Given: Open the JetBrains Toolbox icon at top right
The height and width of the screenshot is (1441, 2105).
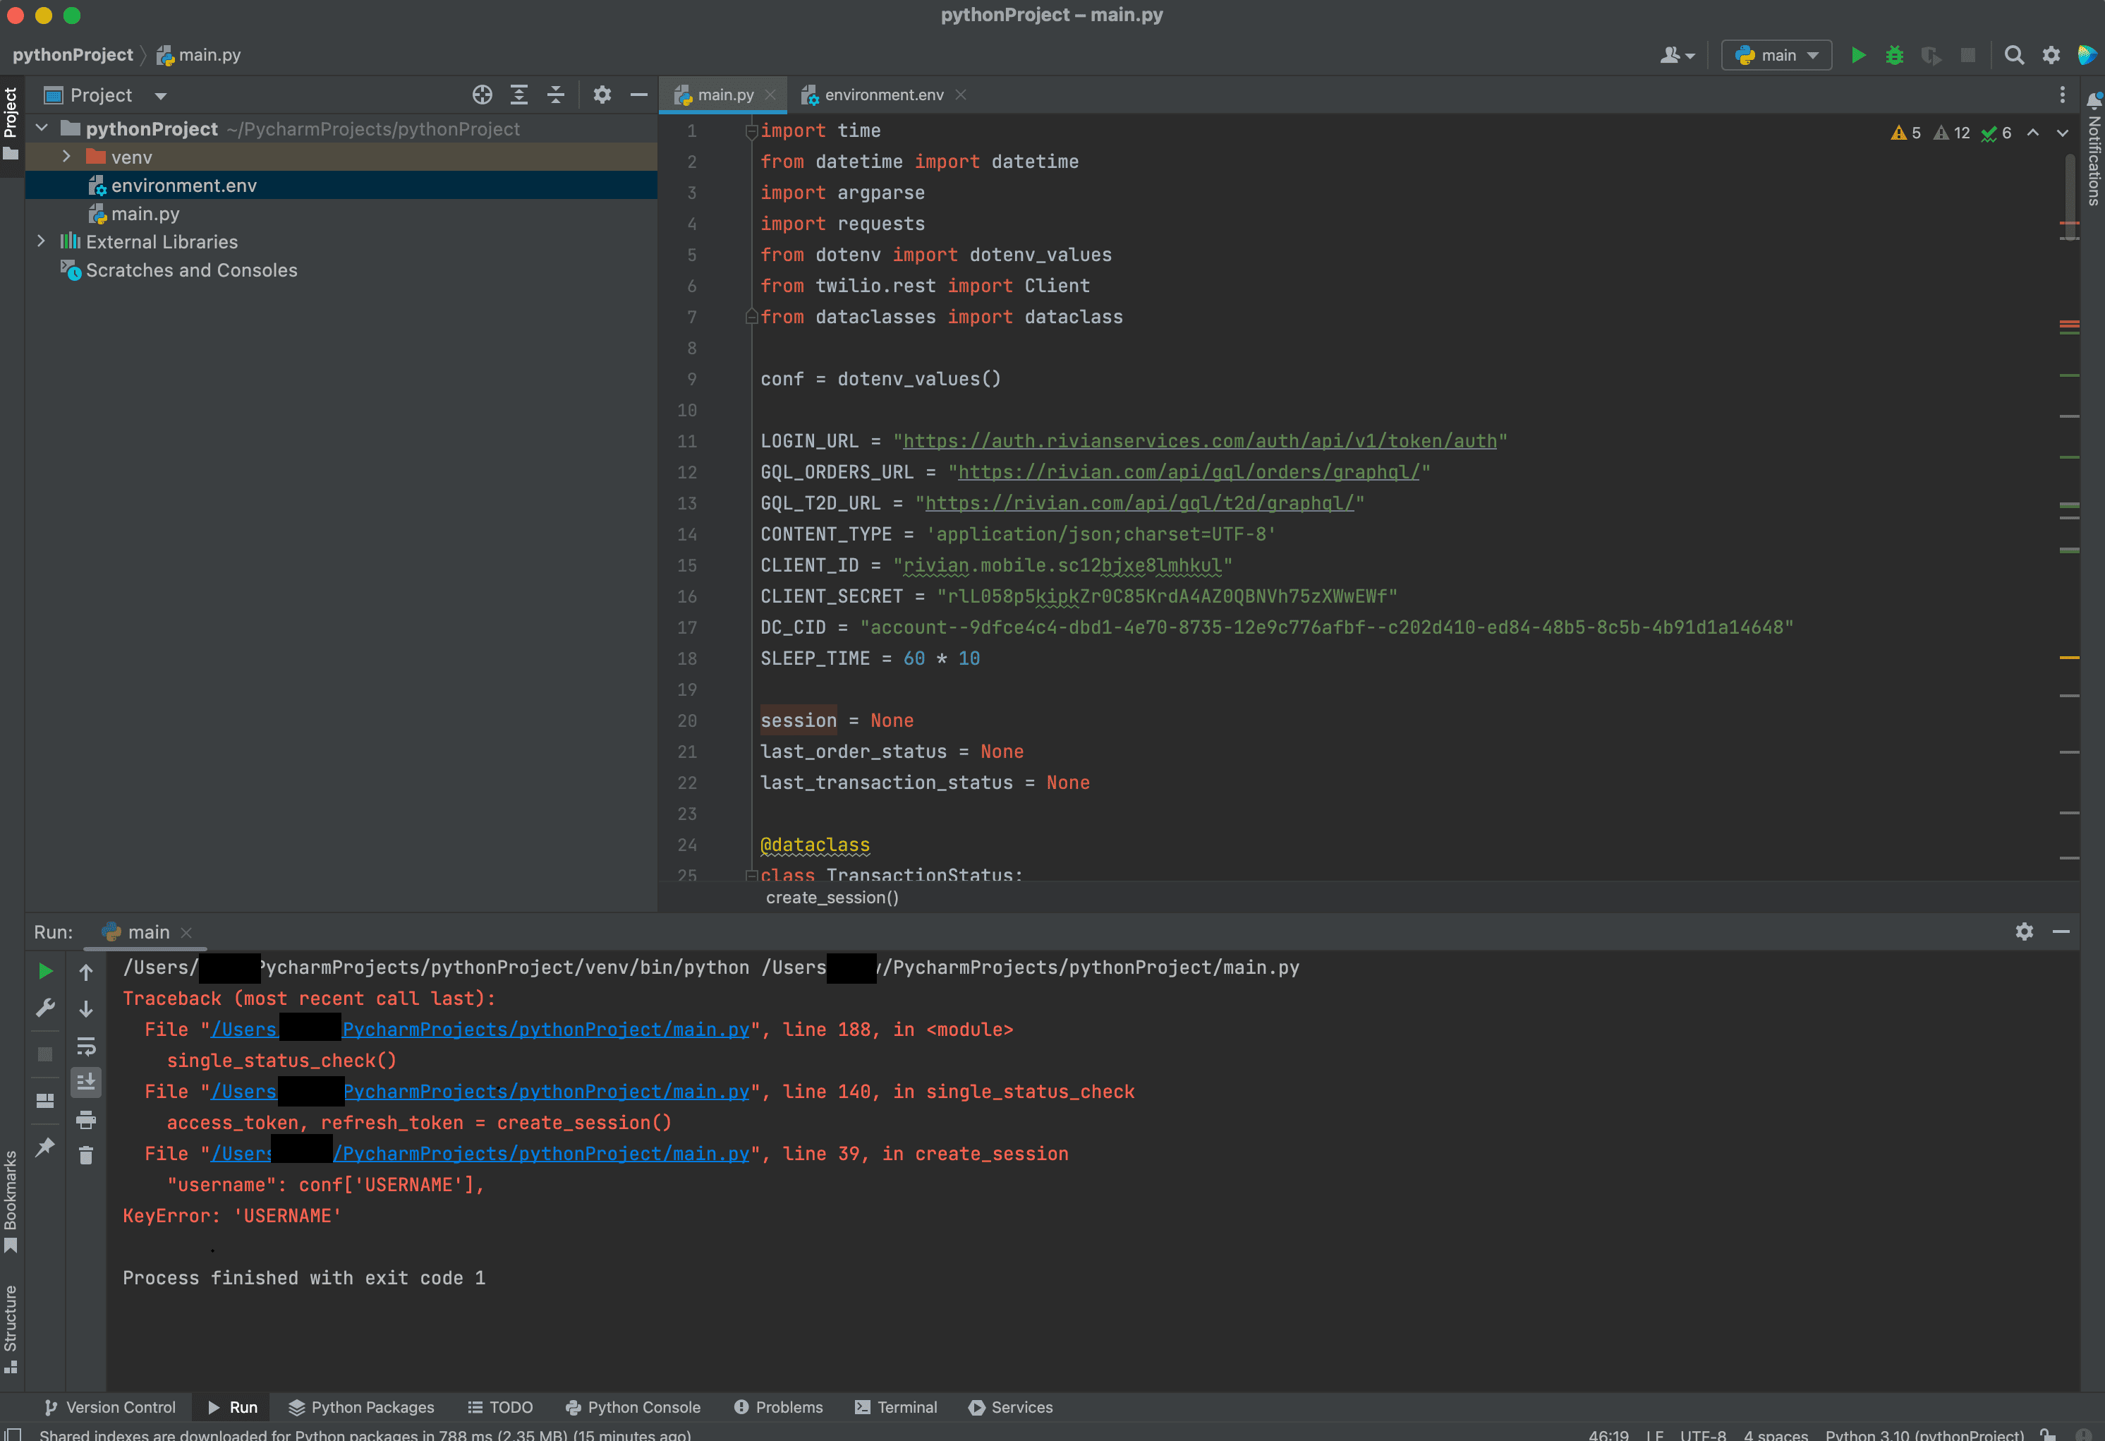Looking at the screenshot, I should [2087, 55].
